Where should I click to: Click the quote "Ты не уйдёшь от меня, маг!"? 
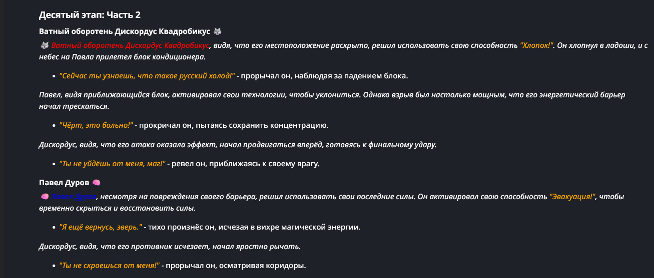tap(112, 163)
